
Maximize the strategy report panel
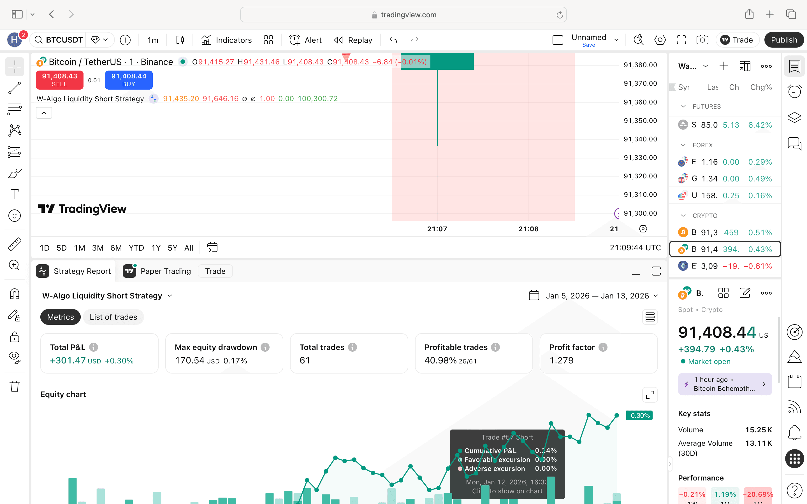656,271
